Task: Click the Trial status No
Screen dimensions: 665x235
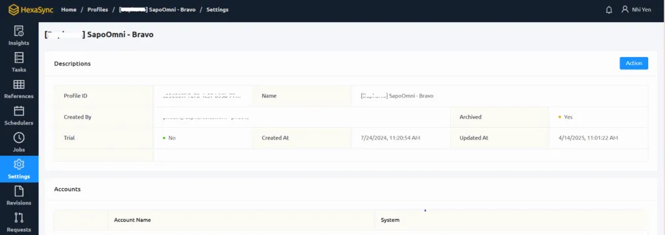Action: click(169, 138)
